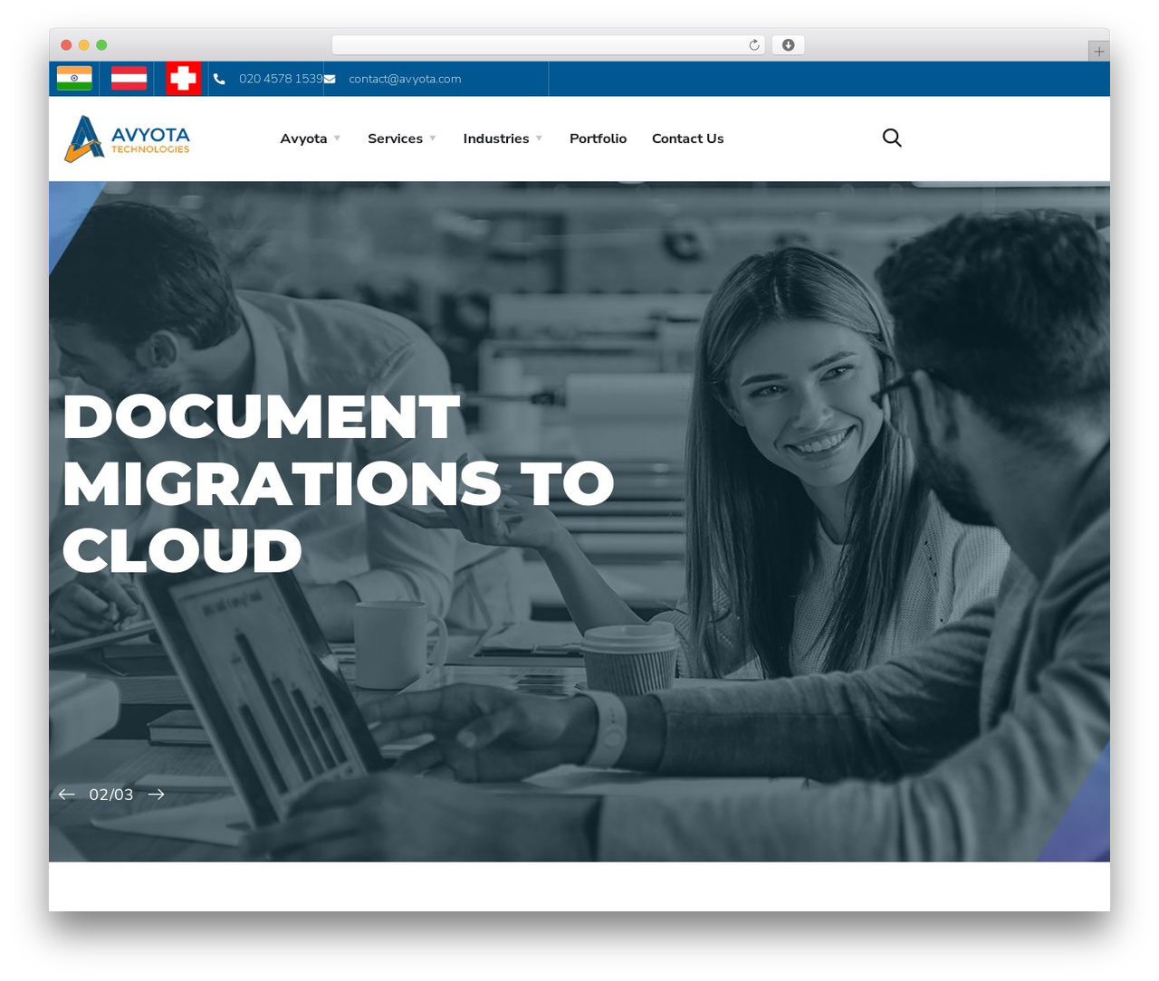Click the contact@avyota.com email link

click(x=405, y=79)
